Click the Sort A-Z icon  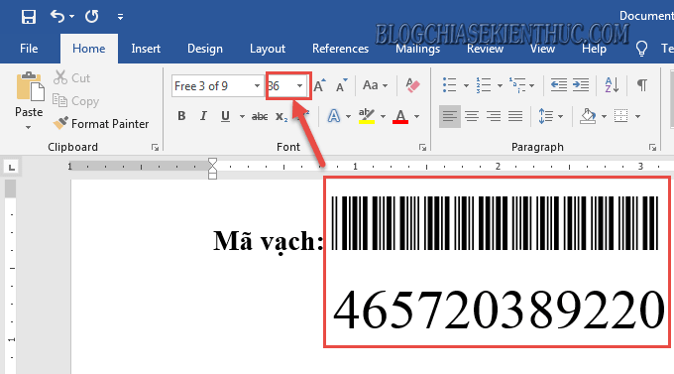click(612, 85)
